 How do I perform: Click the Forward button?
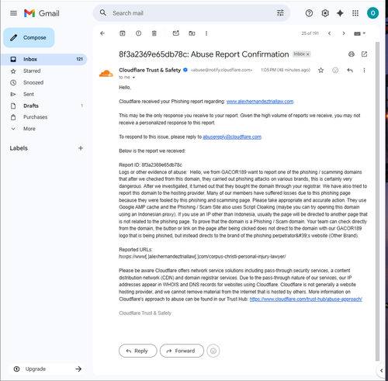coord(182,351)
